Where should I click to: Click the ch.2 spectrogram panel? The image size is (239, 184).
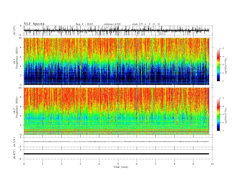(x=116, y=111)
